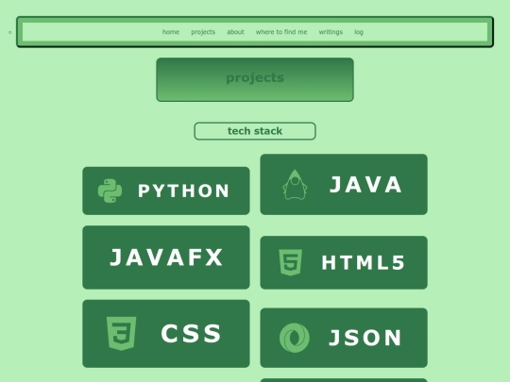Viewport: 510px width, 382px height.
Task: Click the Java mascot icon
Action: coord(295,185)
